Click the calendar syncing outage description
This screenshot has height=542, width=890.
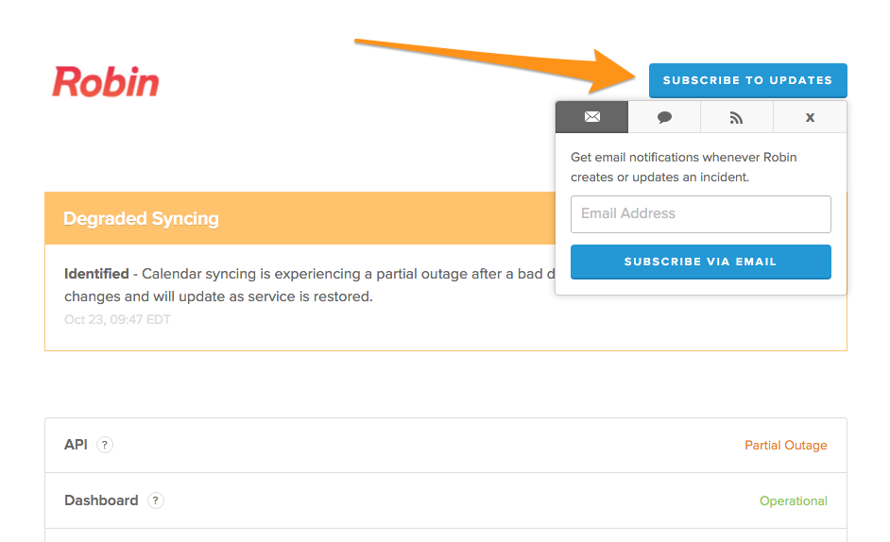(x=309, y=285)
